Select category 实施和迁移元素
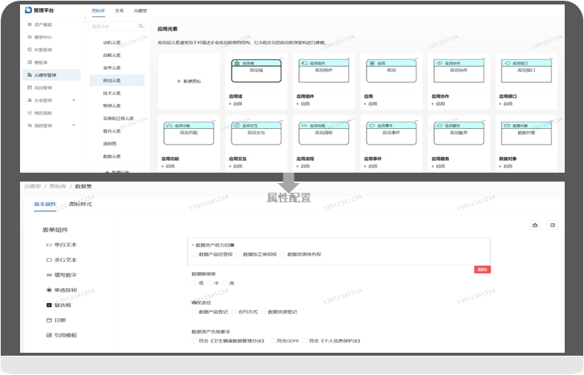The width and height of the screenshot is (584, 375). (119, 119)
